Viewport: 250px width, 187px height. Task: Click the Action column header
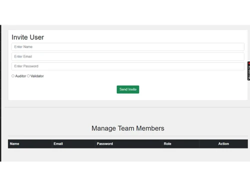click(x=223, y=144)
